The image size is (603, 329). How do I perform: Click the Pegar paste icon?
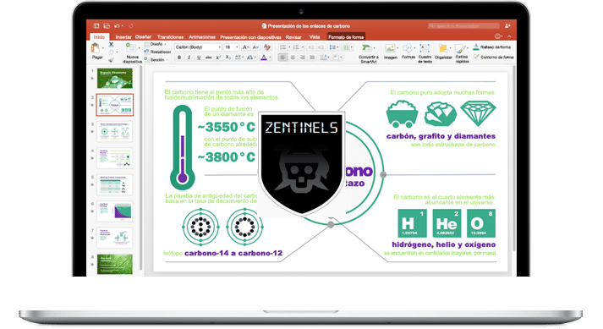click(x=95, y=48)
